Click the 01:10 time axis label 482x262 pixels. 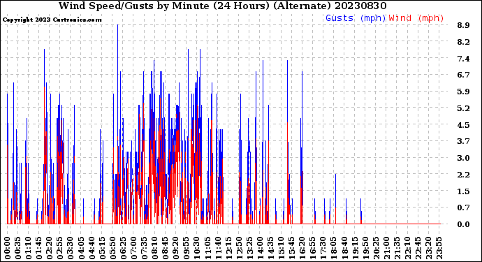point(28,248)
